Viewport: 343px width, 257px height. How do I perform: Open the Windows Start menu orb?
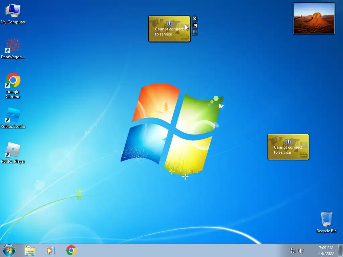click(x=9, y=250)
